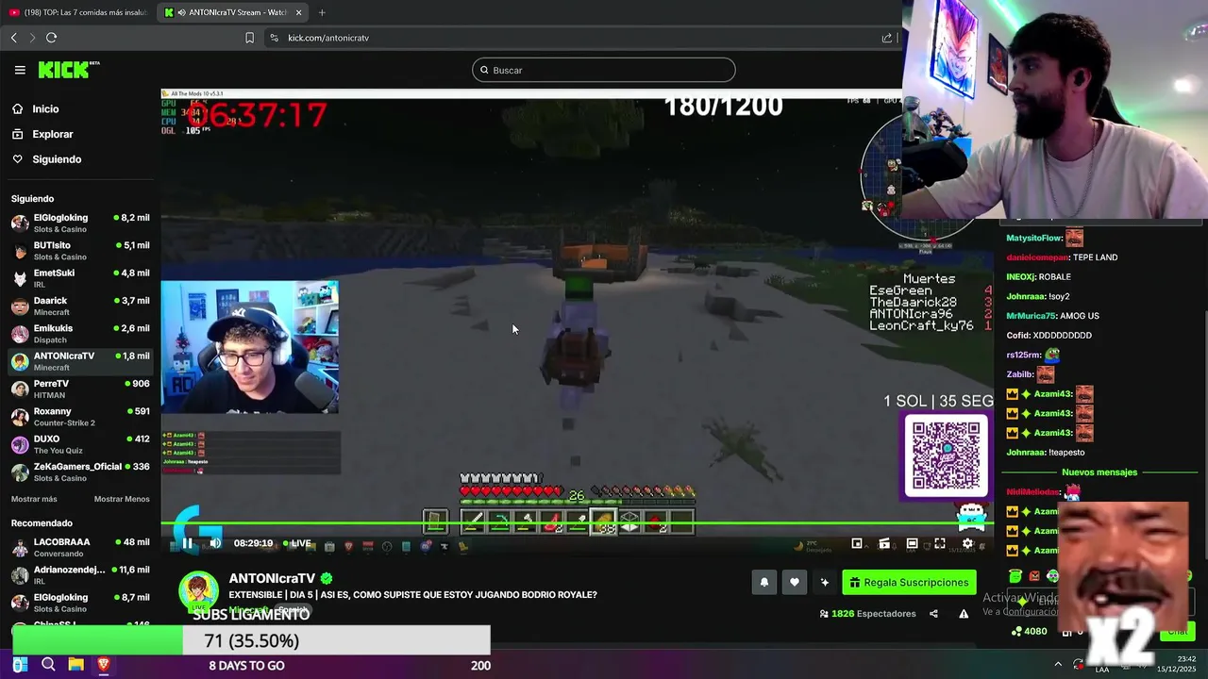Bookmark this page in the address bar

point(249,38)
